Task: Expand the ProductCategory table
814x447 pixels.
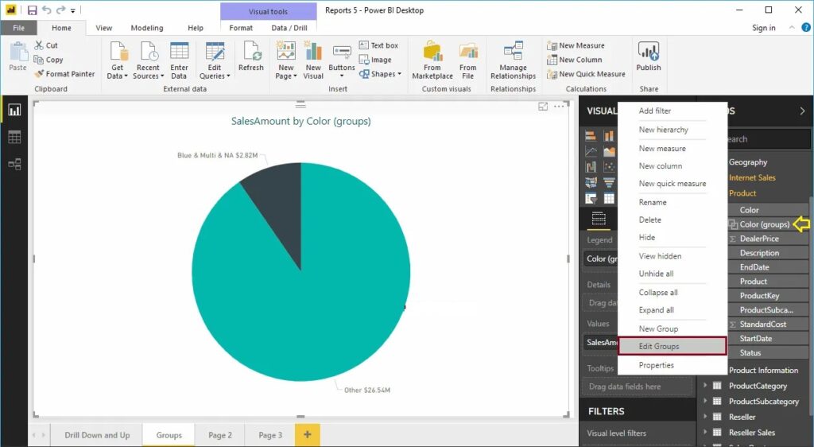Action: (x=705, y=385)
